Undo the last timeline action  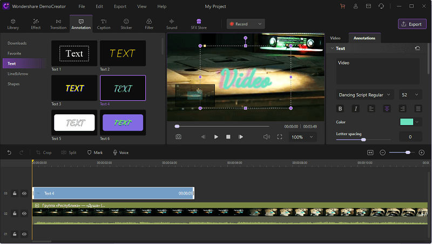(x=9, y=152)
